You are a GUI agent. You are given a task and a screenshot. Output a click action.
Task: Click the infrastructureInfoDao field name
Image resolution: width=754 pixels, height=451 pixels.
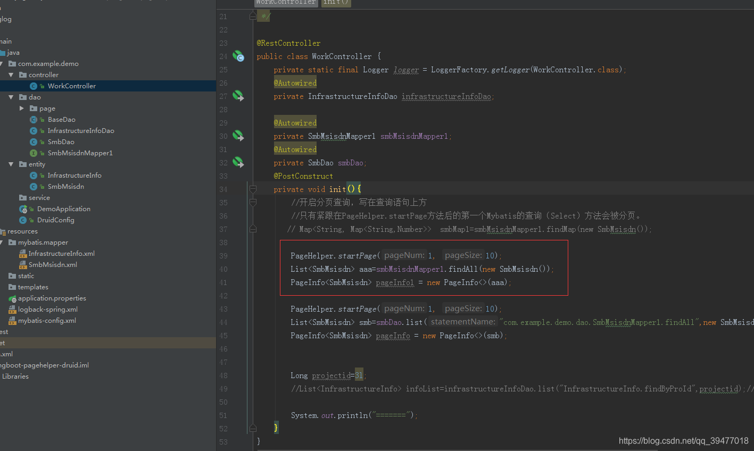click(x=446, y=96)
